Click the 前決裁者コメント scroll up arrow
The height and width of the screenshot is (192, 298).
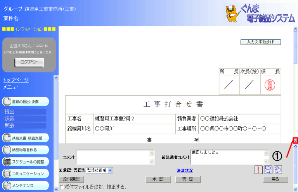coord(267,153)
